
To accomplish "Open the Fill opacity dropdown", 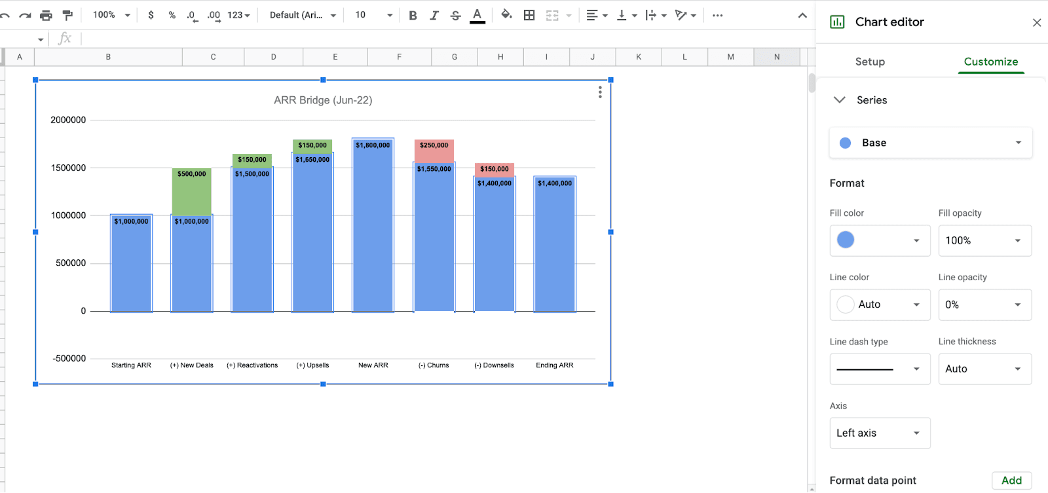I will (x=984, y=240).
